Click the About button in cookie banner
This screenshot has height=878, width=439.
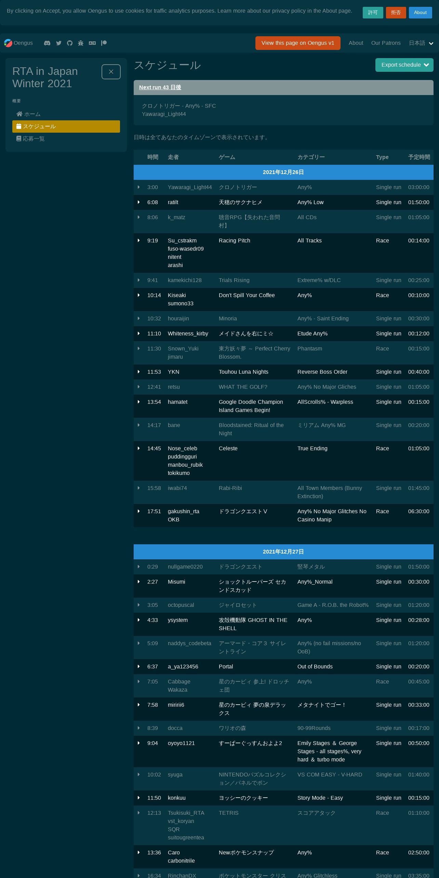[421, 13]
